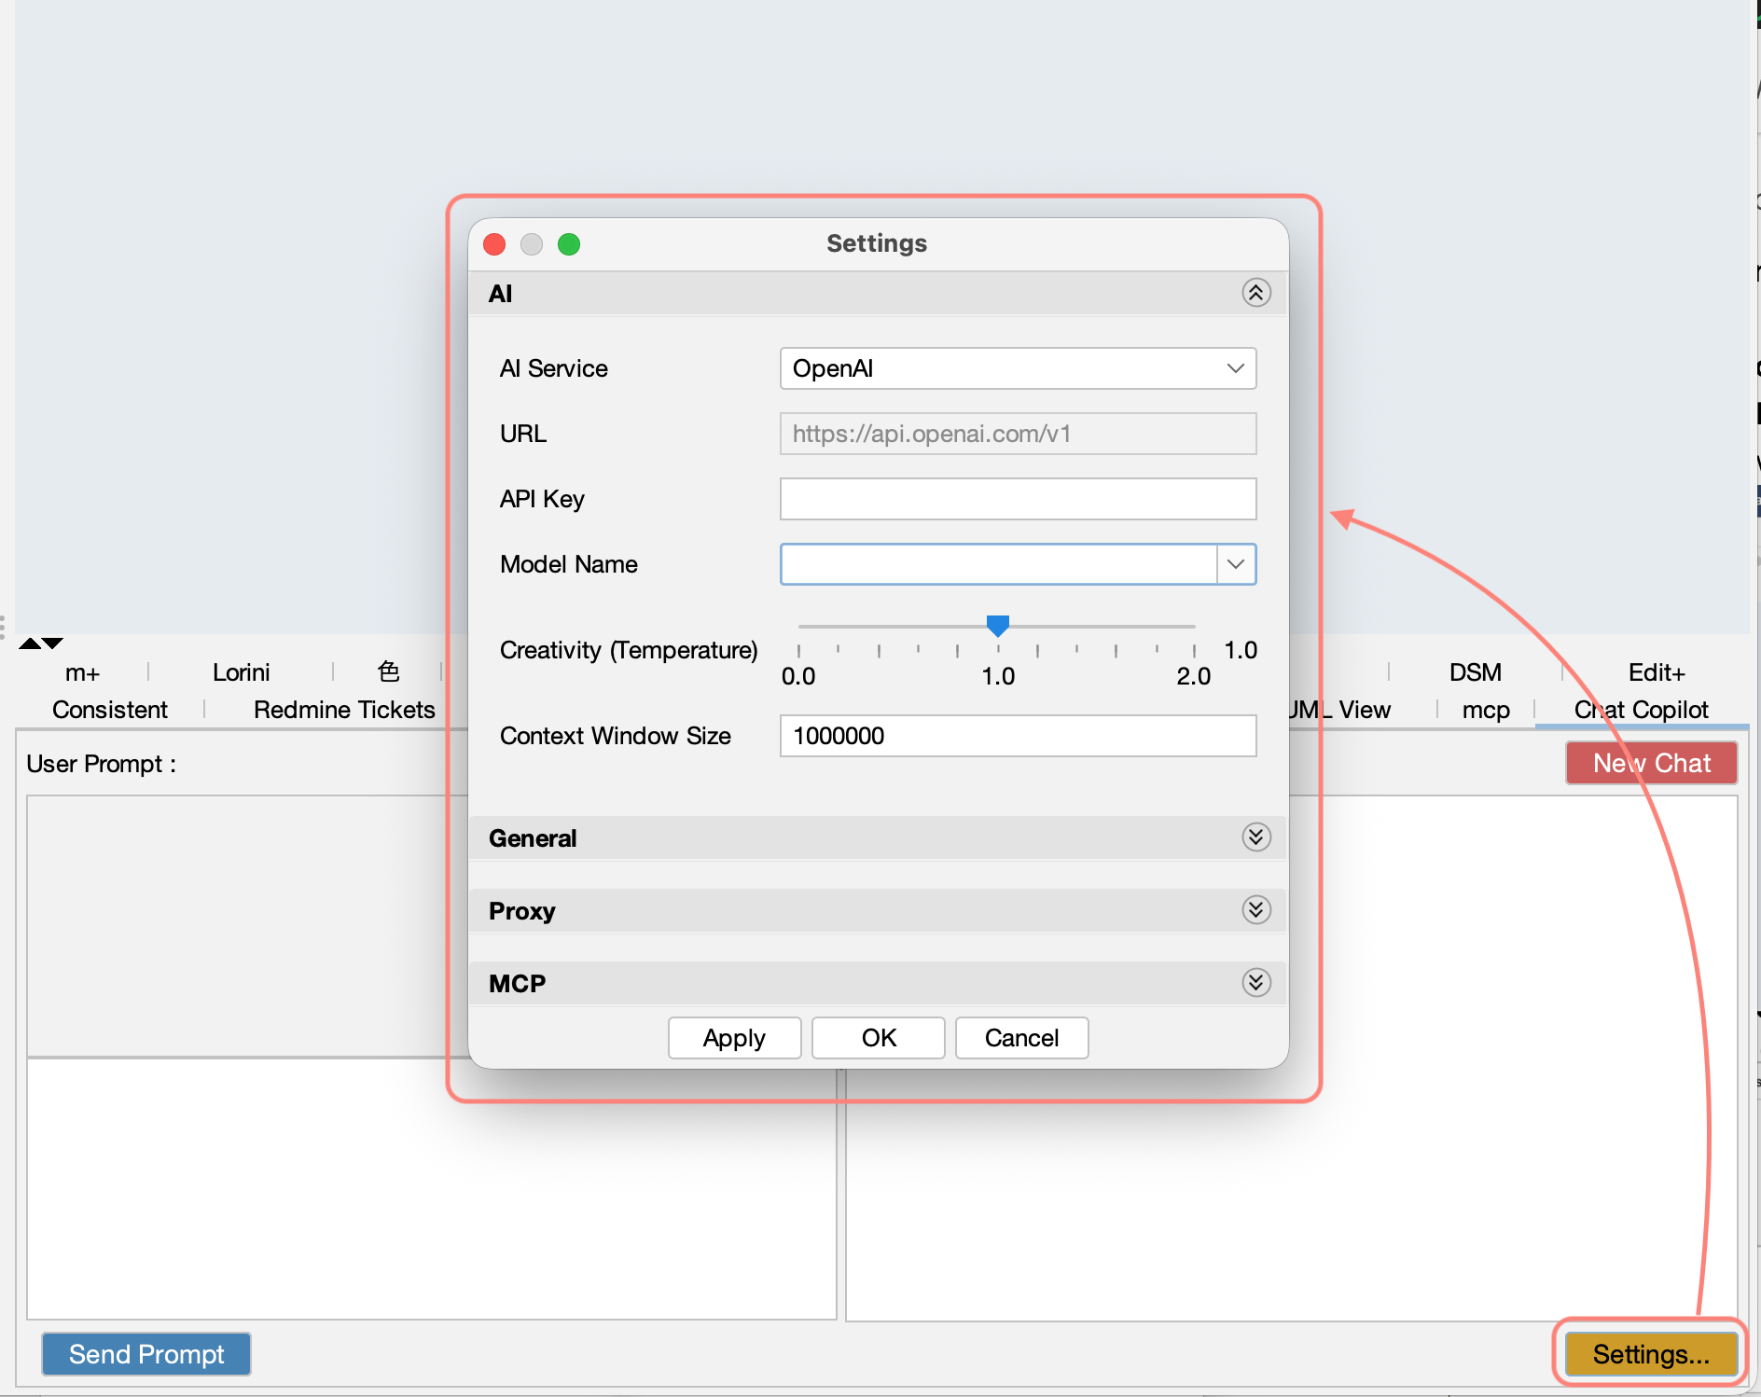Cancel the Settings dialog
Screen dimensions: 1761x1397
coord(1021,1037)
